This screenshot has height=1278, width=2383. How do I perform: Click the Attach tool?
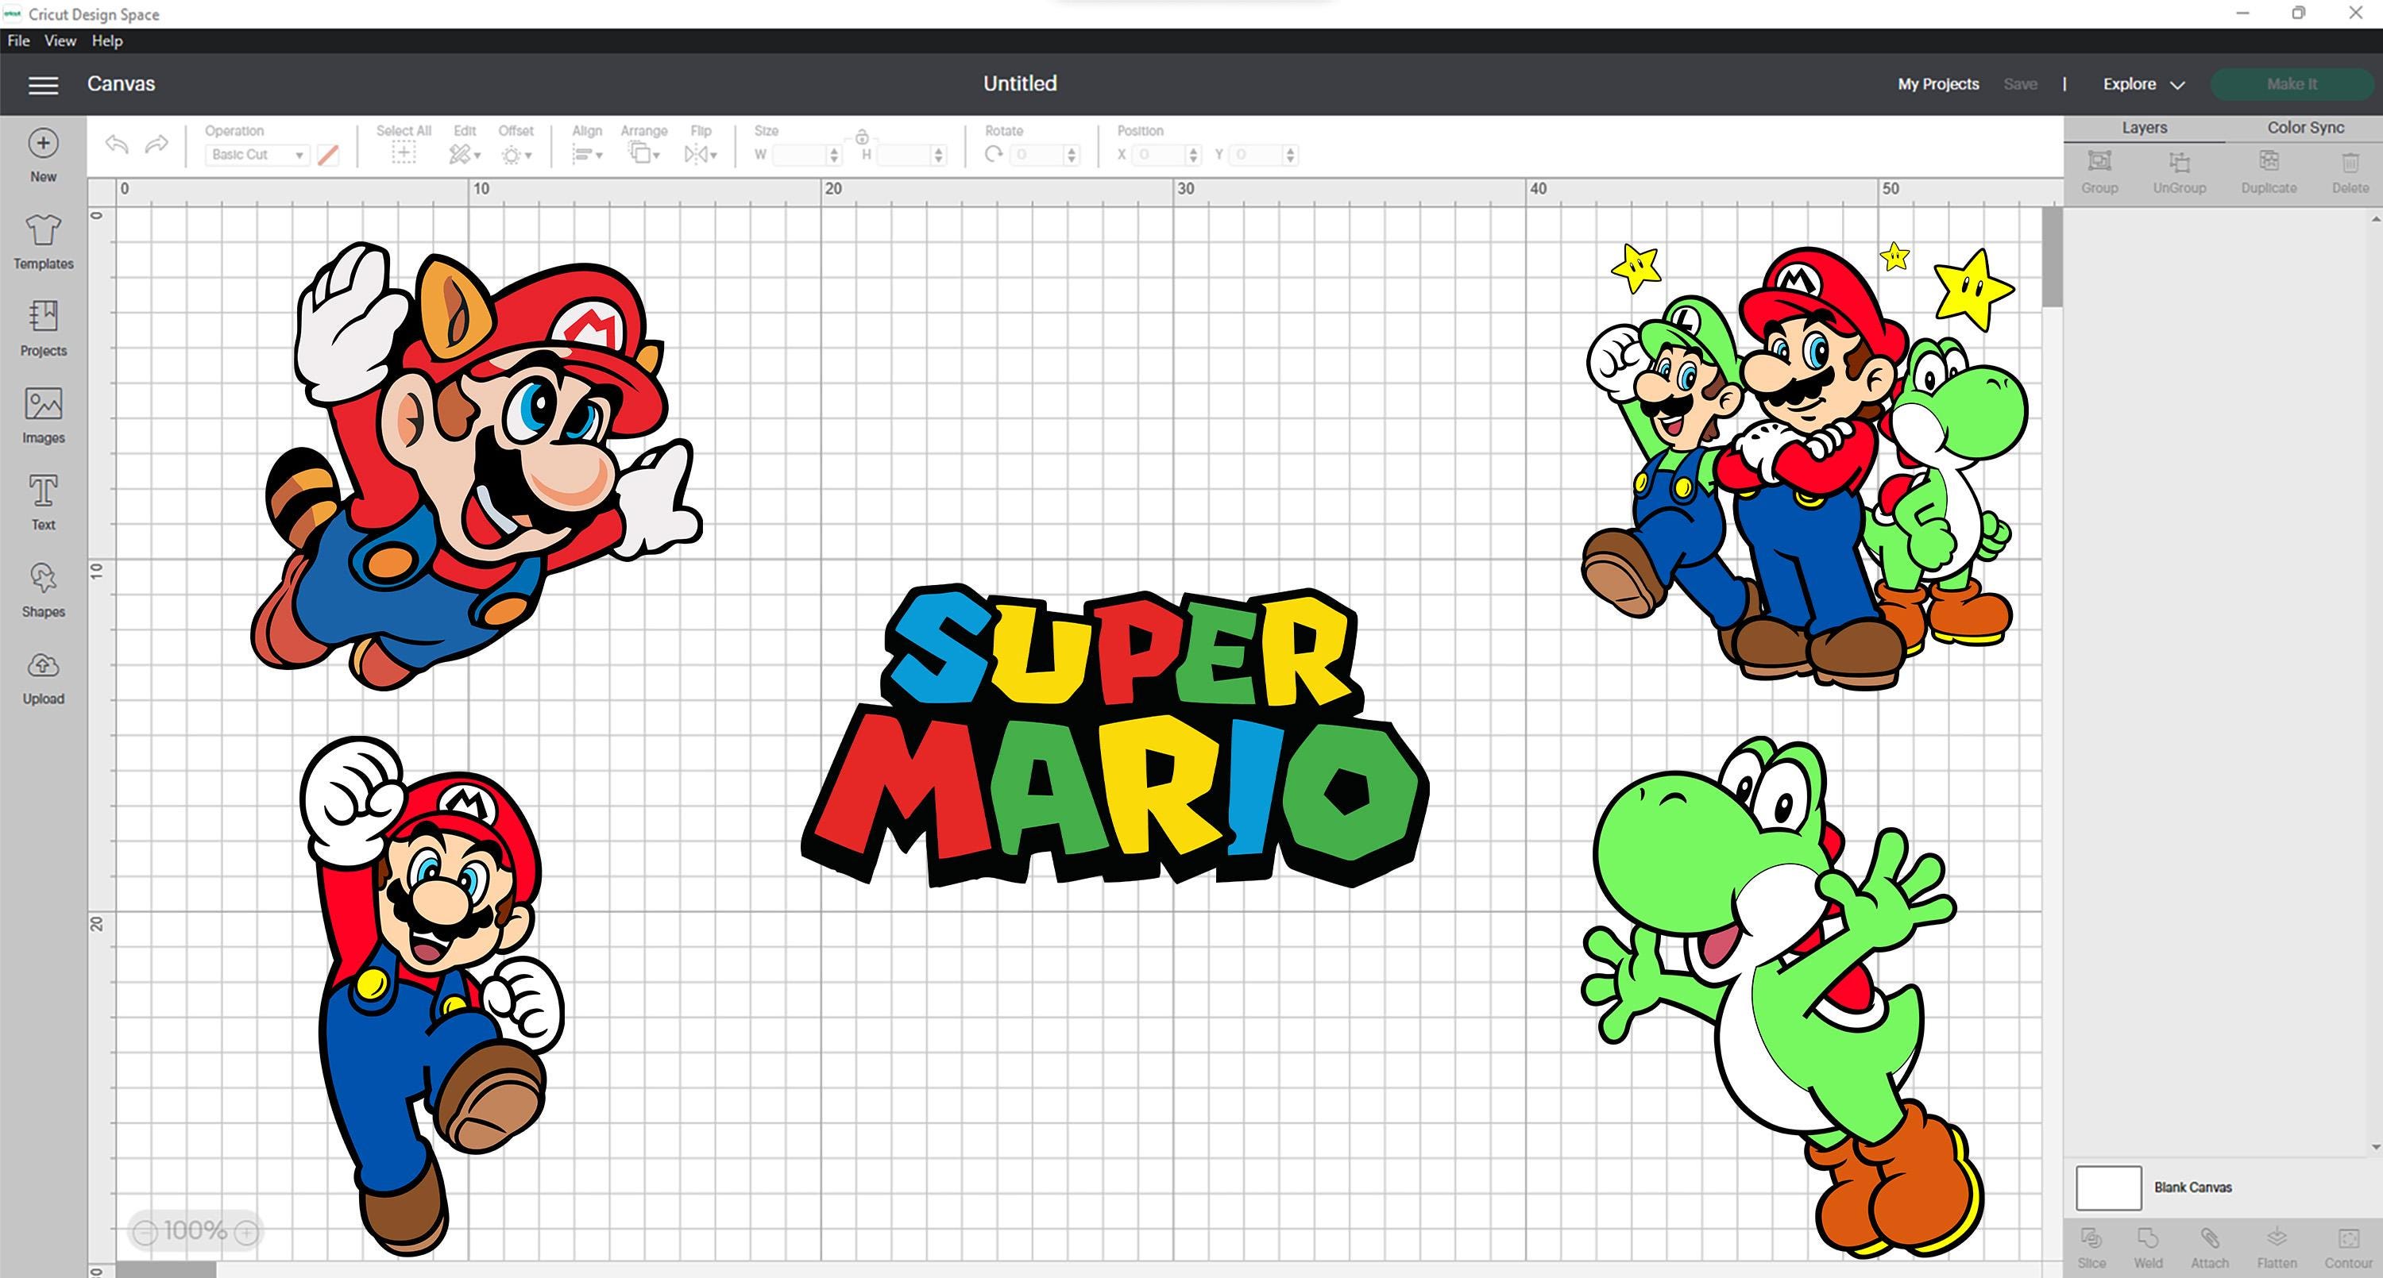pos(2209,1248)
